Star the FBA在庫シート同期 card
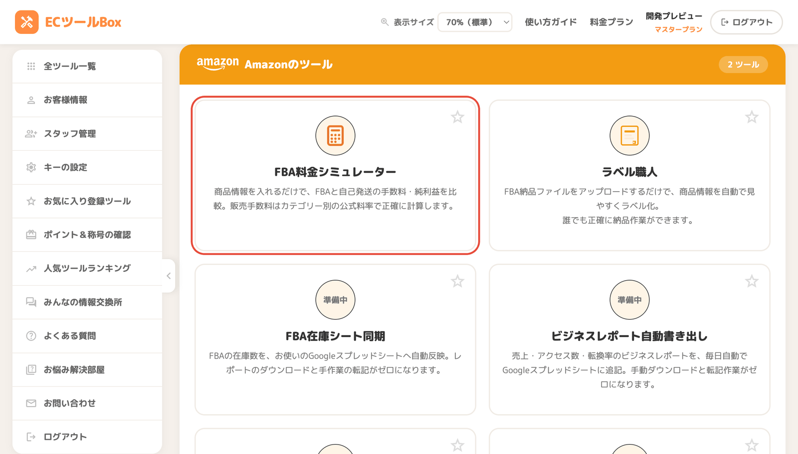Image resolution: width=798 pixels, height=454 pixels. 457,281
